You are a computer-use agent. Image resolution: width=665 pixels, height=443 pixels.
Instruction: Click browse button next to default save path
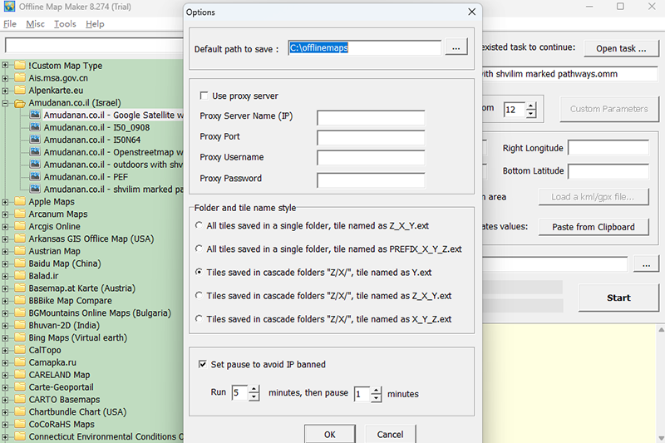coord(456,48)
